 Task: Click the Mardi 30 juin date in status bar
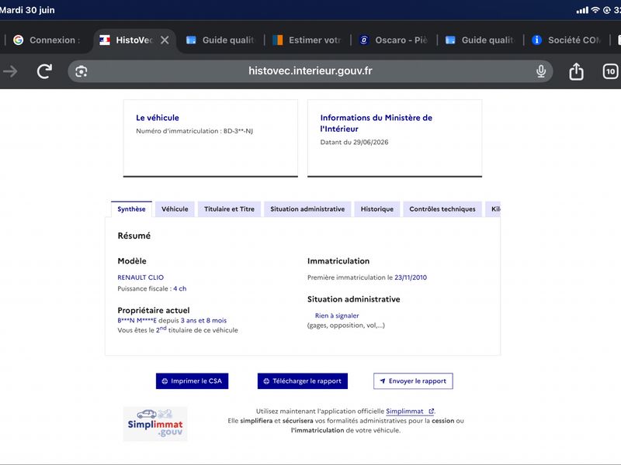click(27, 10)
